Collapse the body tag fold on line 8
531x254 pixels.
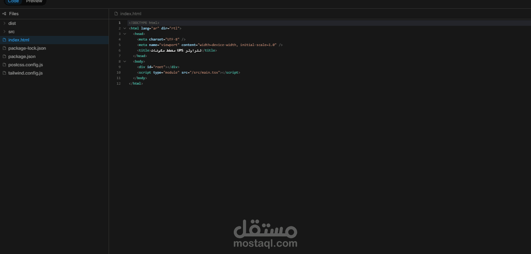[125, 62]
